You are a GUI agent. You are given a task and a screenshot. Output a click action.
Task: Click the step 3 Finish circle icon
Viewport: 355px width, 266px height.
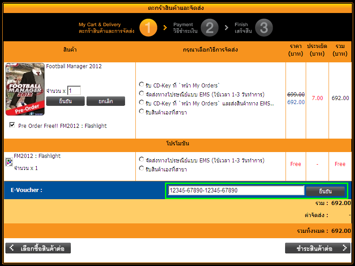pyautogui.click(x=264, y=28)
